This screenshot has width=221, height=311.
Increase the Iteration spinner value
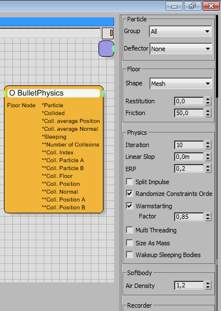click(208, 143)
